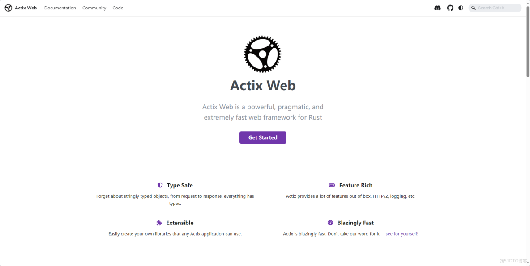Click the large Actix gear logo
530x266 pixels.
[262, 54]
